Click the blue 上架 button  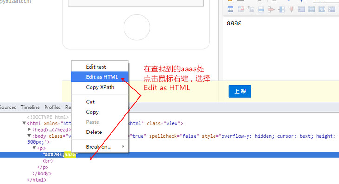point(240,91)
